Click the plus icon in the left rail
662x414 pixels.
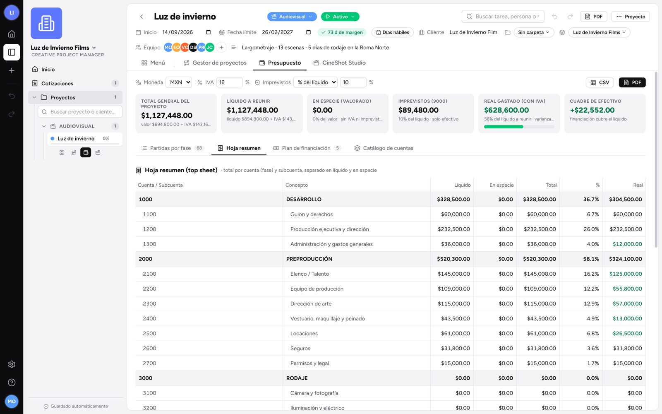(12, 70)
